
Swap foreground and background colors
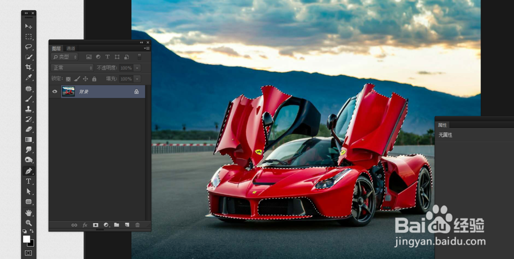(x=32, y=231)
